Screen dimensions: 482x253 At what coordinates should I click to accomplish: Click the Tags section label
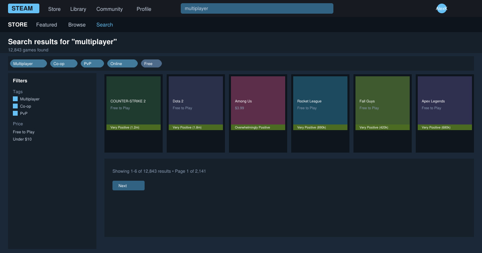(x=18, y=92)
